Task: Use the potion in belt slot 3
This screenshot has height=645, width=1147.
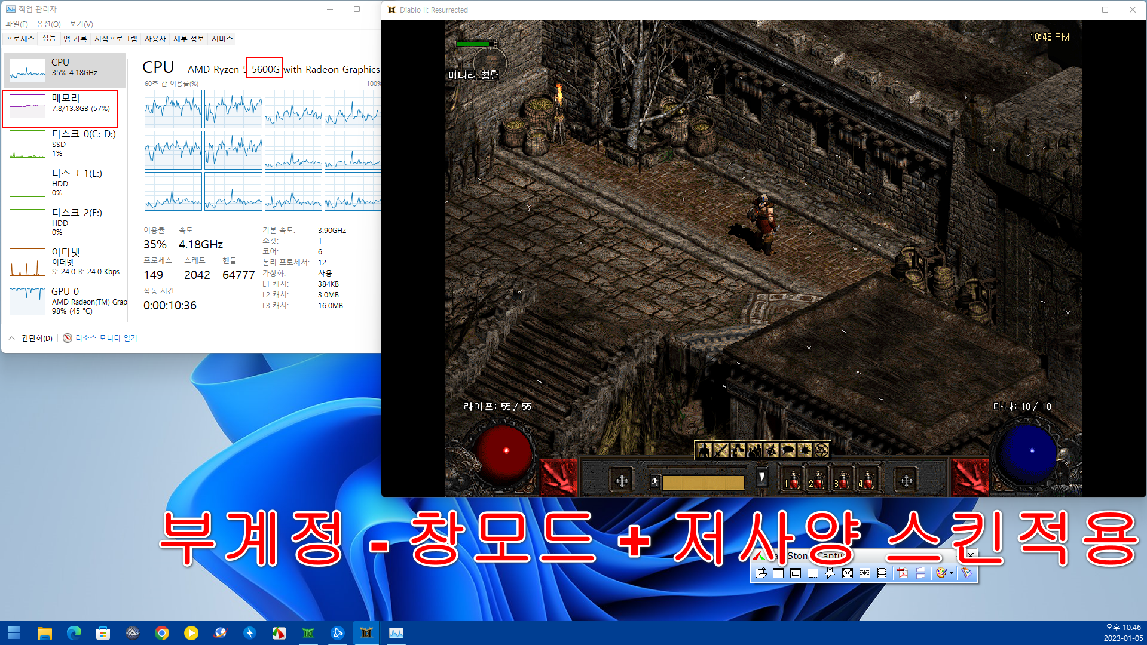Action: pyautogui.click(x=842, y=480)
